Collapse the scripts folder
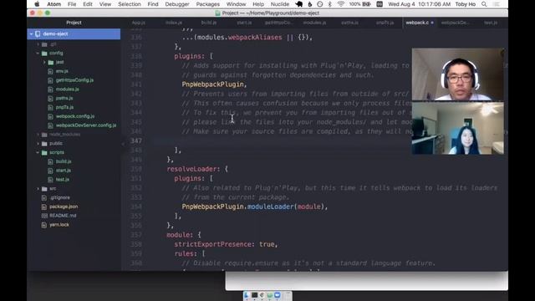 (38, 152)
